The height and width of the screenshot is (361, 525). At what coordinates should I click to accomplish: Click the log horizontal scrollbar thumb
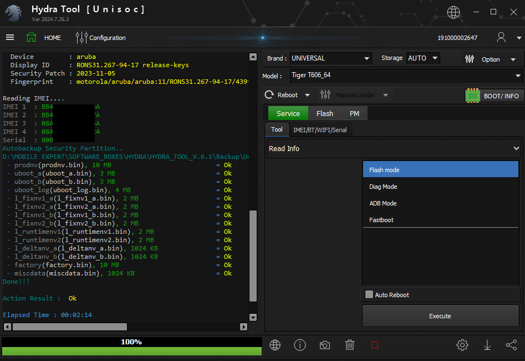point(70,327)
